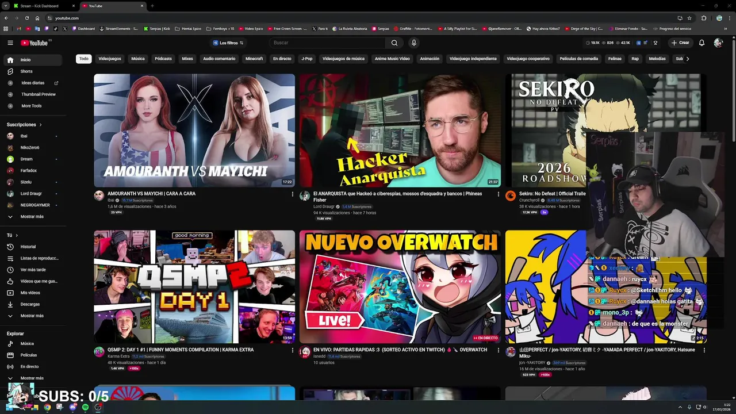Open La Ruleta Aleatoria bookmark
Screen dimensions: 736x414
[x=348, y=29]
